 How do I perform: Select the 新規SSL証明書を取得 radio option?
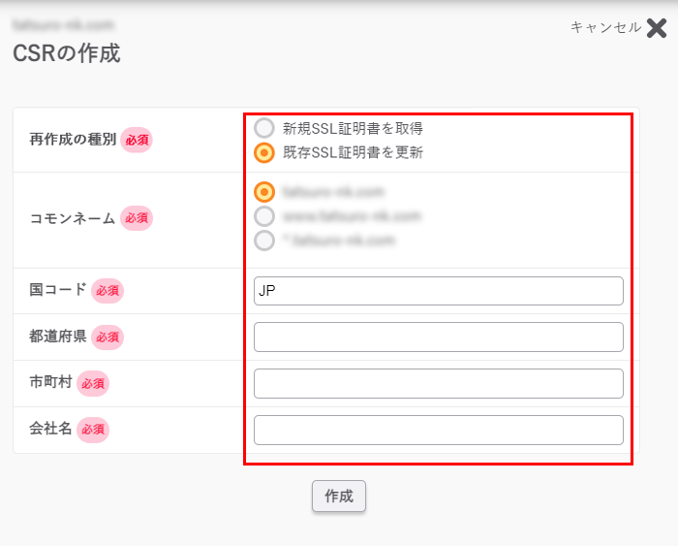click(x=264, y=128)
